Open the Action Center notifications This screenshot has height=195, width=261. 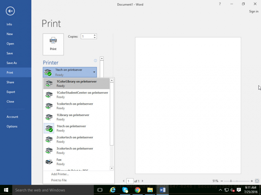[239, 190]
